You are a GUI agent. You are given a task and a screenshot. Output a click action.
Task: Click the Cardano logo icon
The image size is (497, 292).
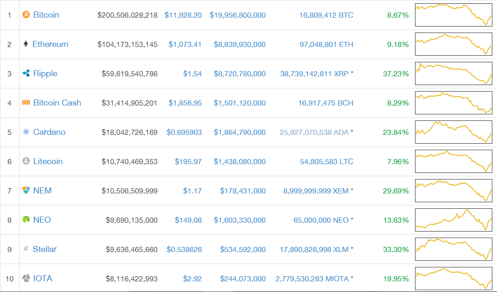(x=26, y=132)
